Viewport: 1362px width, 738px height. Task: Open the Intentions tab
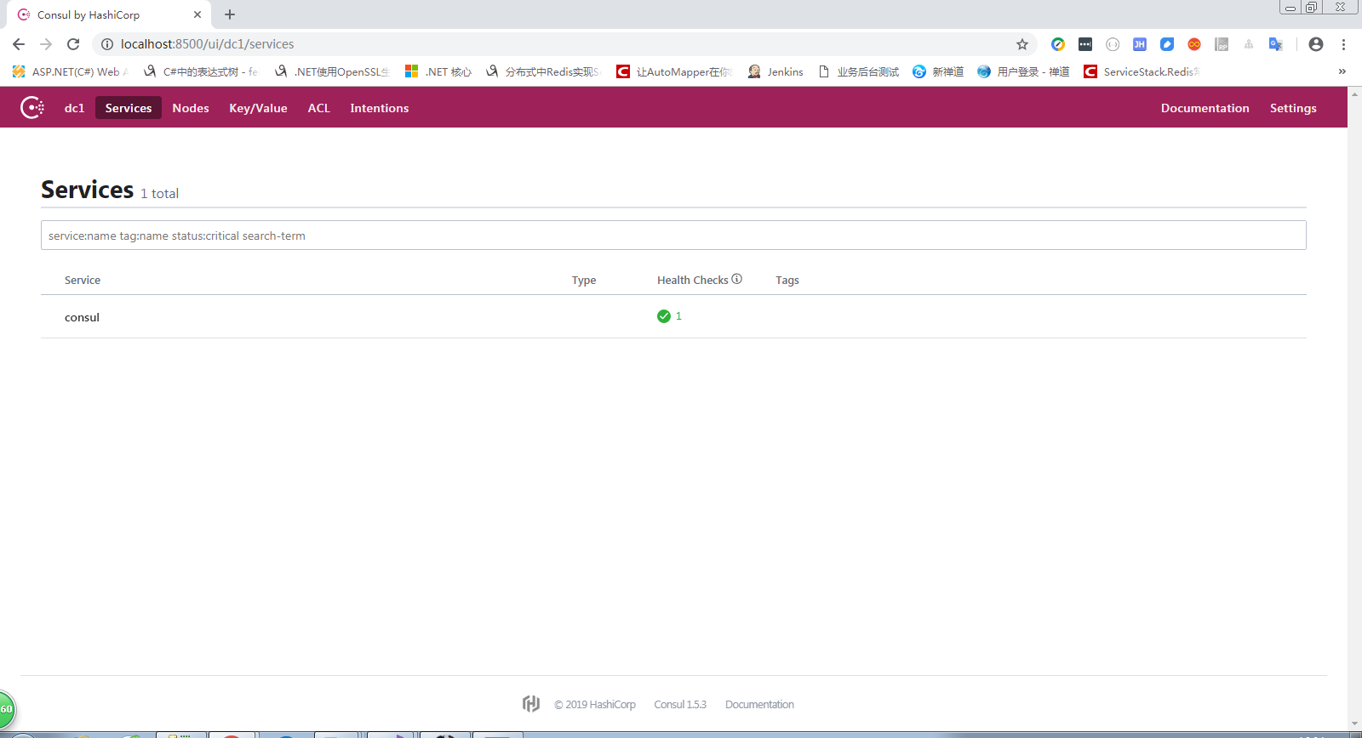point(380,108)
